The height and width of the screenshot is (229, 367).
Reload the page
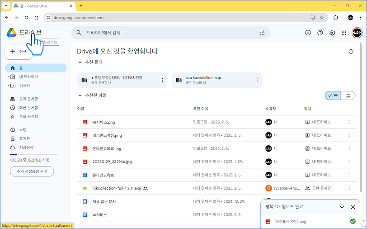27,18
